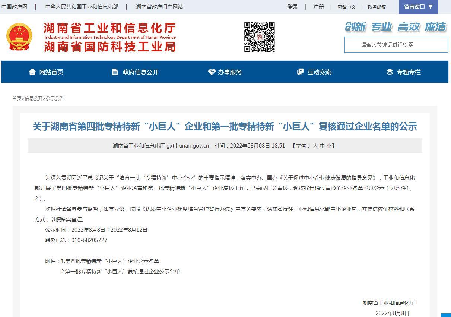Open the 中国政府网 link
451x317 pixels.
pyautogui.click(x=14, y=7)
